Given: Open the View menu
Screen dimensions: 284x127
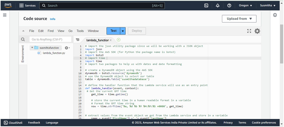Looking at the screenshot, I should (x=61, y=31).
